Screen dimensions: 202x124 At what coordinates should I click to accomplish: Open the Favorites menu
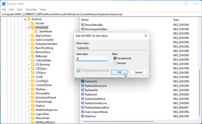[x=31, y=10]
